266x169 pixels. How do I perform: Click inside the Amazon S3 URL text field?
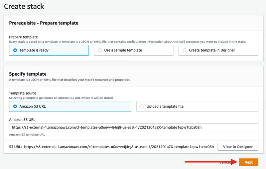[x=134, y=127]
